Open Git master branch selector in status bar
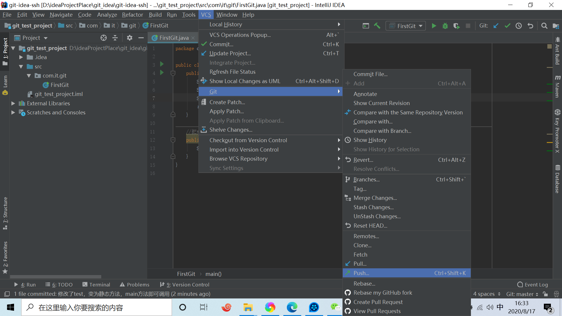This screenshot has width=562, height=316. coord(522,294)
